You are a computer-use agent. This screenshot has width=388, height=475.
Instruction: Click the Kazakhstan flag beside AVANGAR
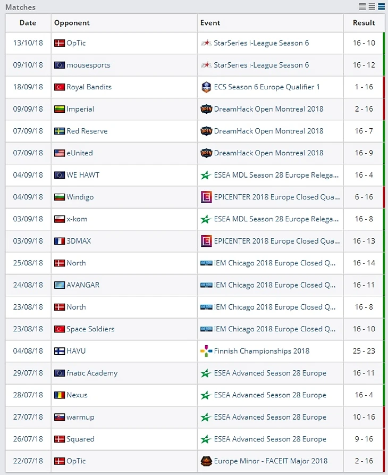point(60,285)
